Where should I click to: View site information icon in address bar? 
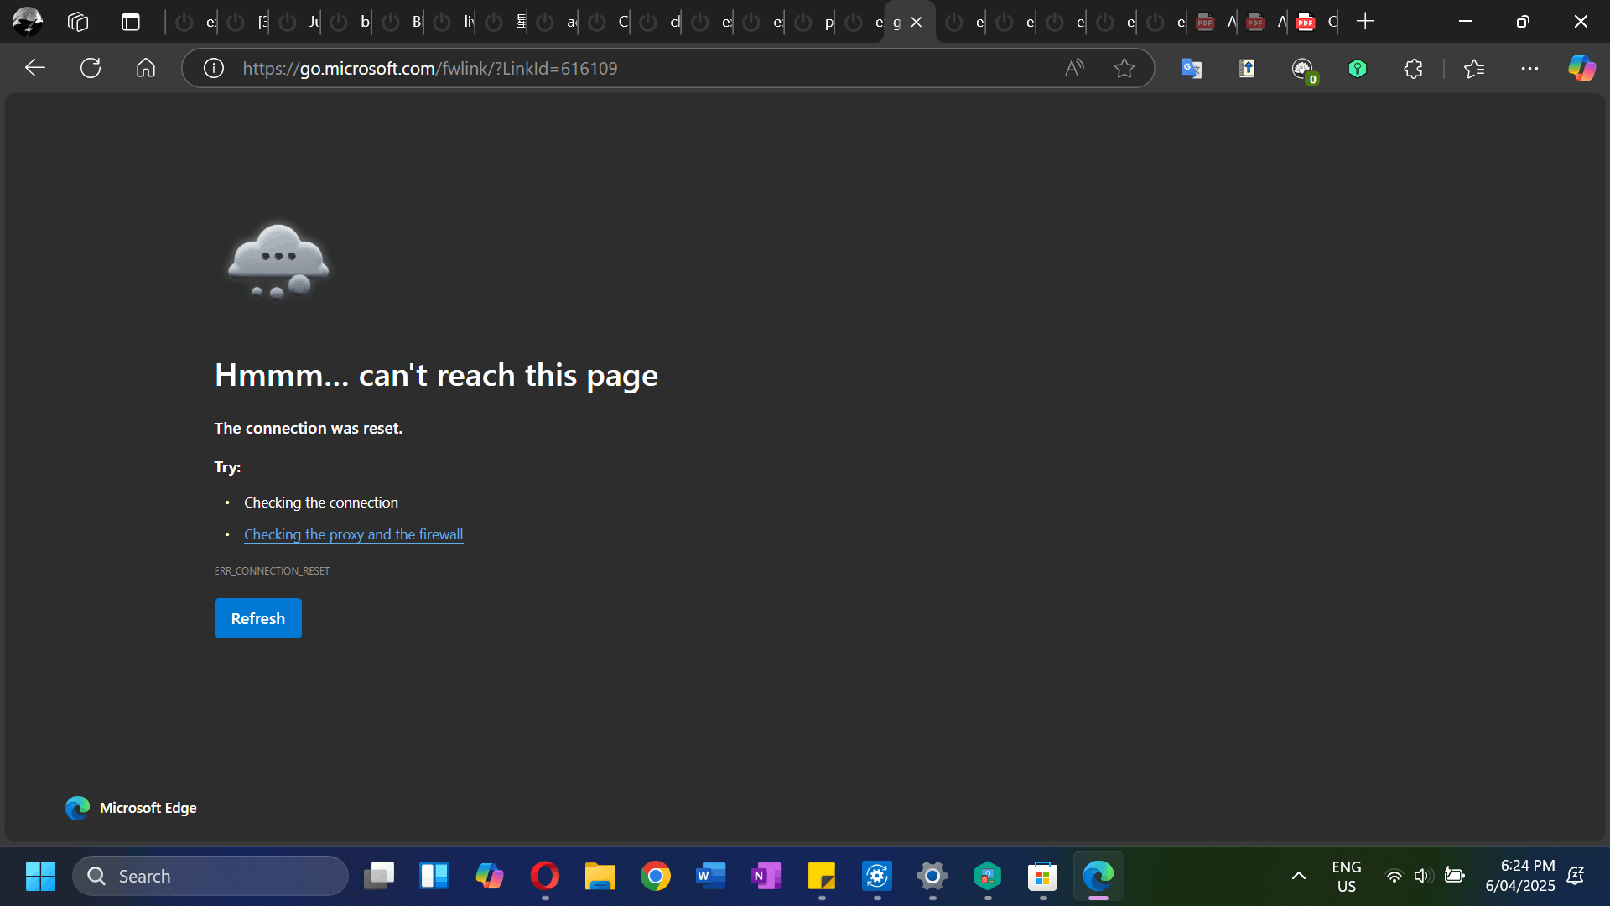coord(214,68)
